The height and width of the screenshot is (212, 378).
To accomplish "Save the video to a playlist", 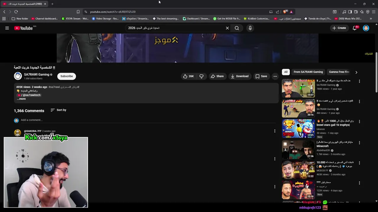I will (261, 76).
